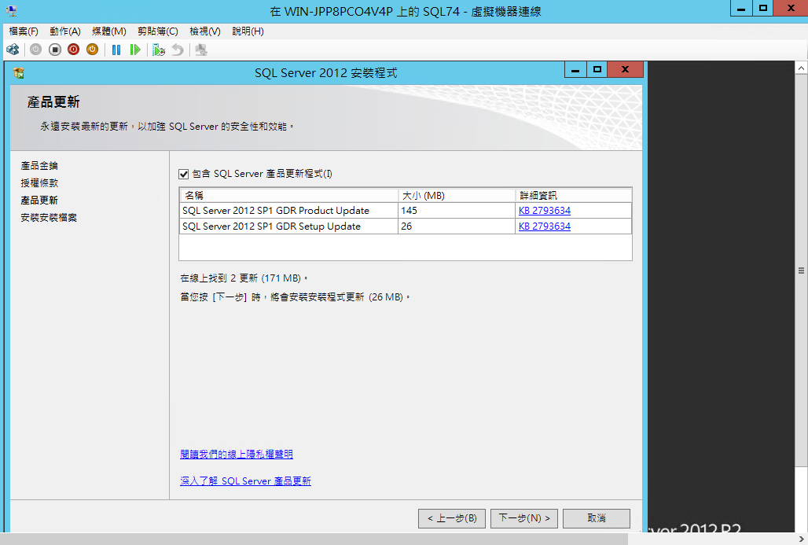Click the VM connection window system icon
This screenshot has width=808, height=545.
pos(11,11)
